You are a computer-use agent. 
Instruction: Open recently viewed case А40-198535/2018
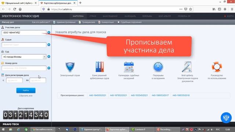[181, 95]
